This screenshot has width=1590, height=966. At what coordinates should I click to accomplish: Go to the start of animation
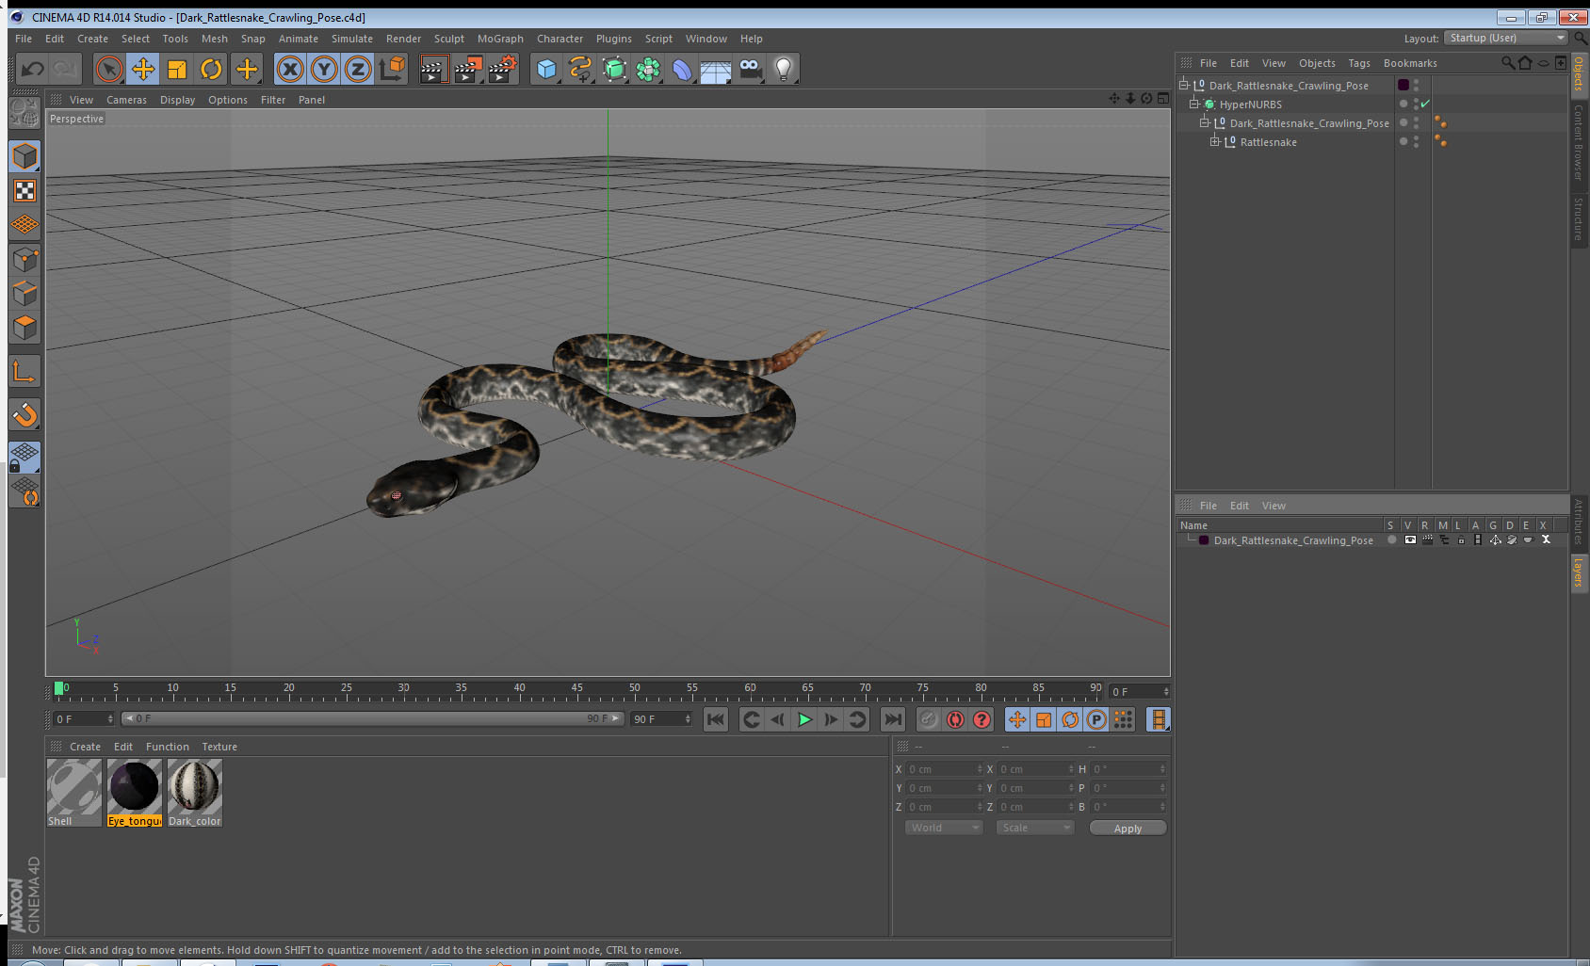tap(716, 719)
